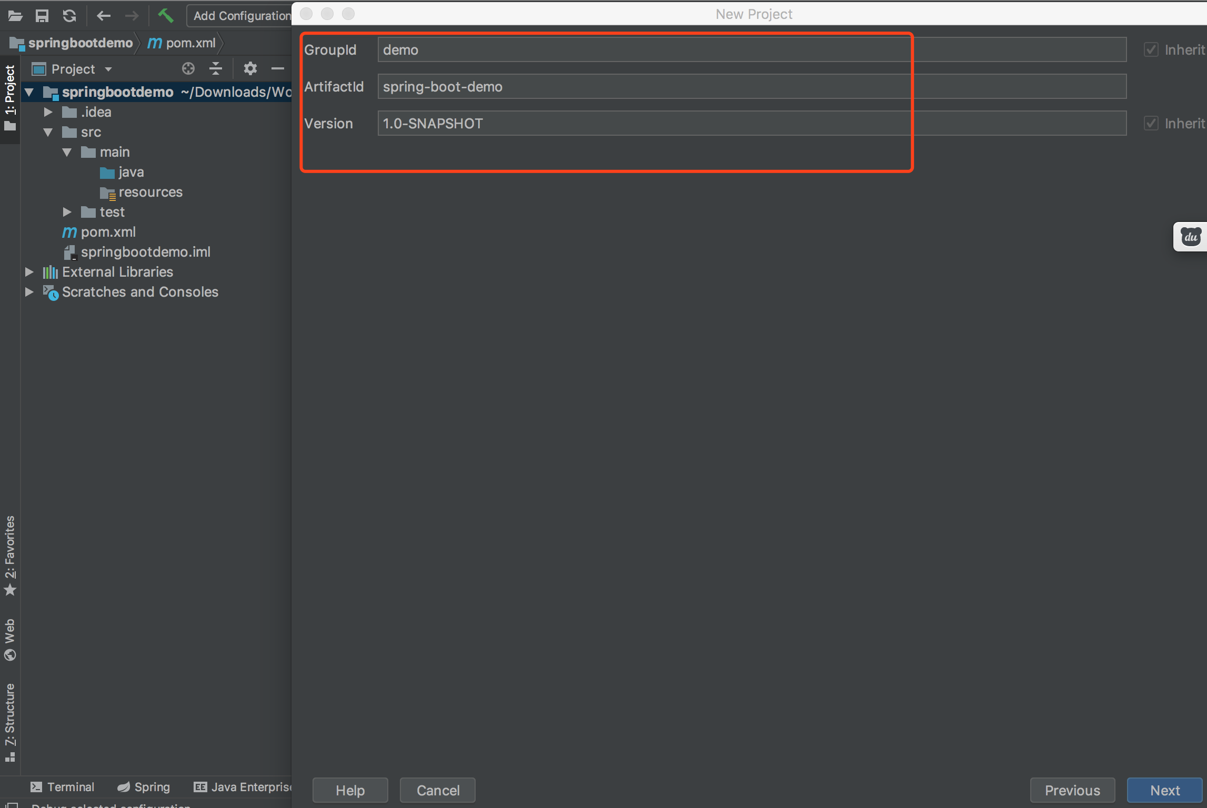Viewport: 1207px width, 808px height.
Task: Click the Collapse All icon in Project panel
Action: coord(216,68)
